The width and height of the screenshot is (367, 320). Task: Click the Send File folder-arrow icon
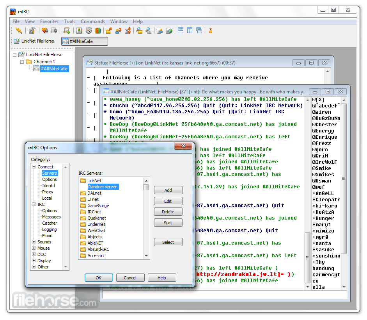109,30
